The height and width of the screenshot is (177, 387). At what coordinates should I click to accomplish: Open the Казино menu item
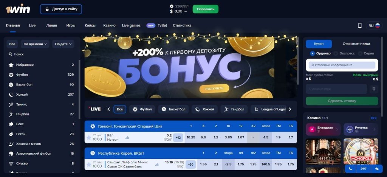coord(109,25)
